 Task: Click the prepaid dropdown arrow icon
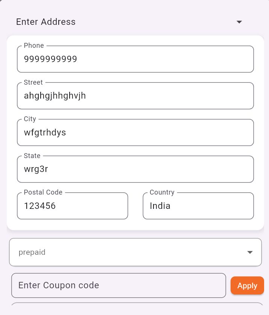pos(250,252)
